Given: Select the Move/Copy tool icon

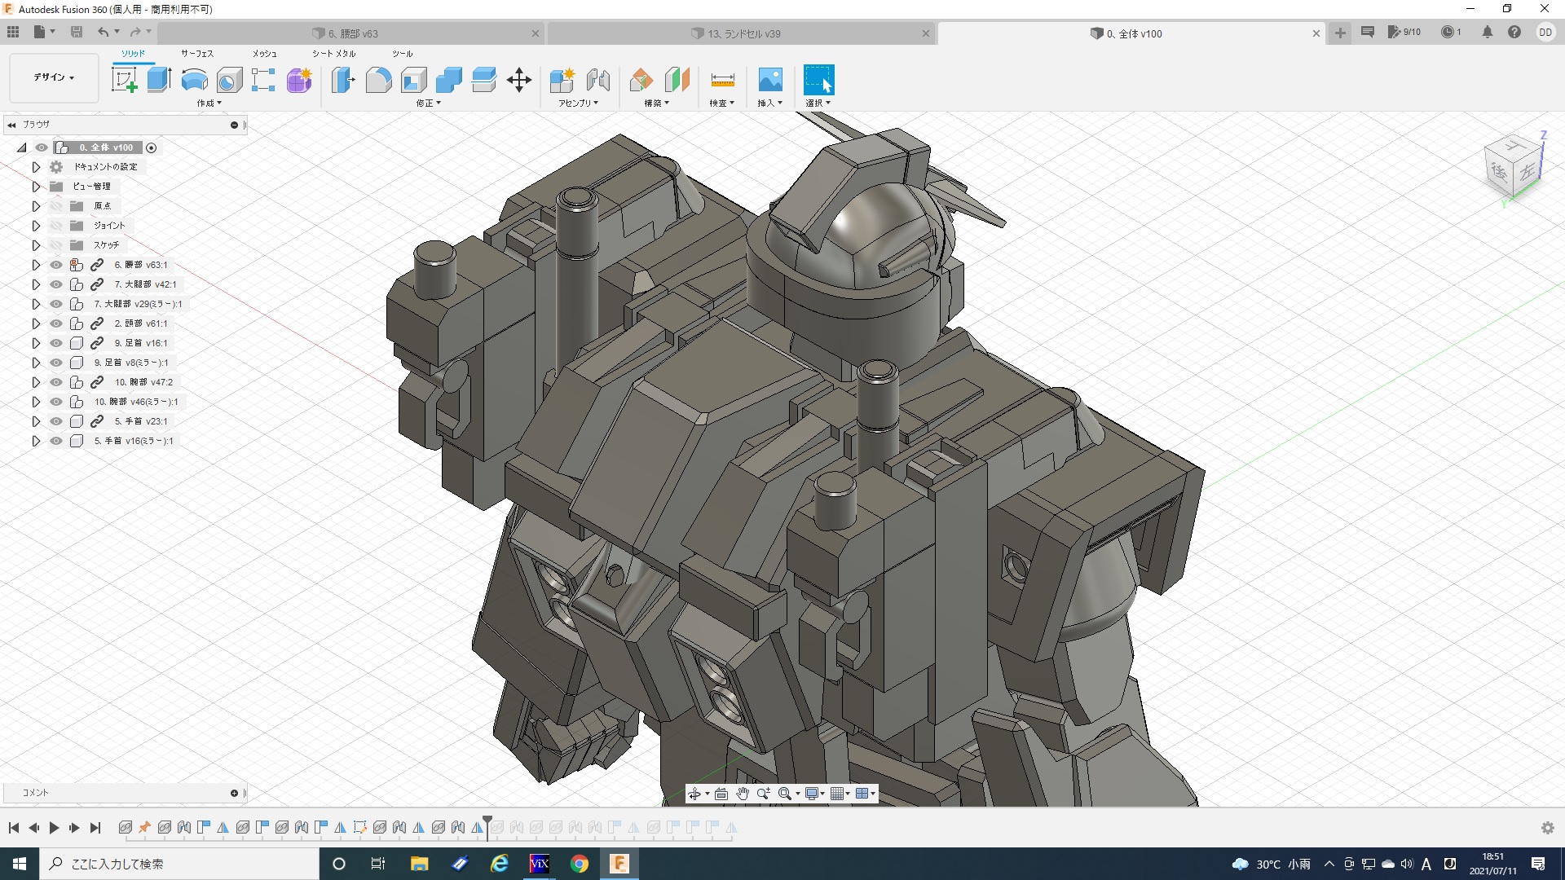Looking at the screenshot, I should [518, 80].
